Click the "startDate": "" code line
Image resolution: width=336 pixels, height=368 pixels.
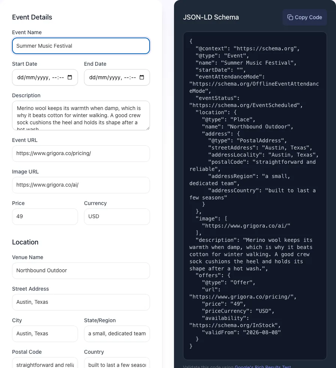pyautogui.click(x=221, y=70)
